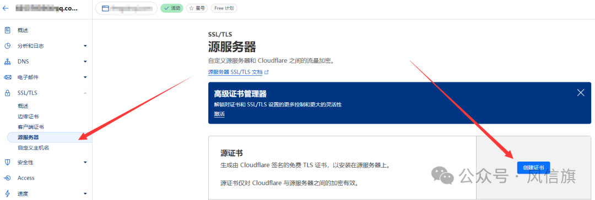
Task: Click the 安全性 shield icon
Action: (7, 163)
